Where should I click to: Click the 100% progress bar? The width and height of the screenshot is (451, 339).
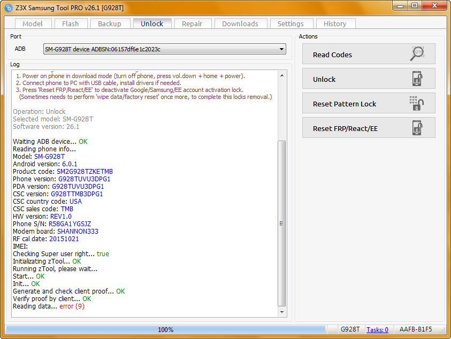coord(166,330)
